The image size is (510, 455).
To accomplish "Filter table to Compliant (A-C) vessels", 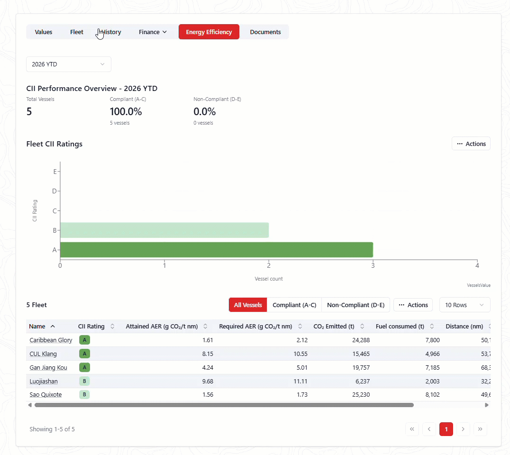I will (294, 305).
